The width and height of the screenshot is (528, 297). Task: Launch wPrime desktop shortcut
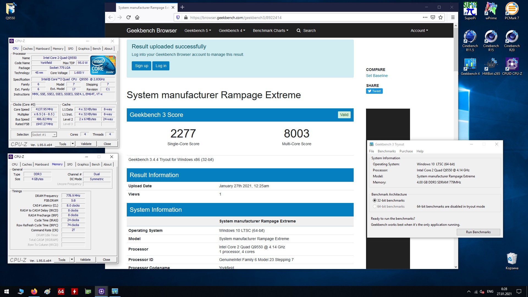(491, 11)
